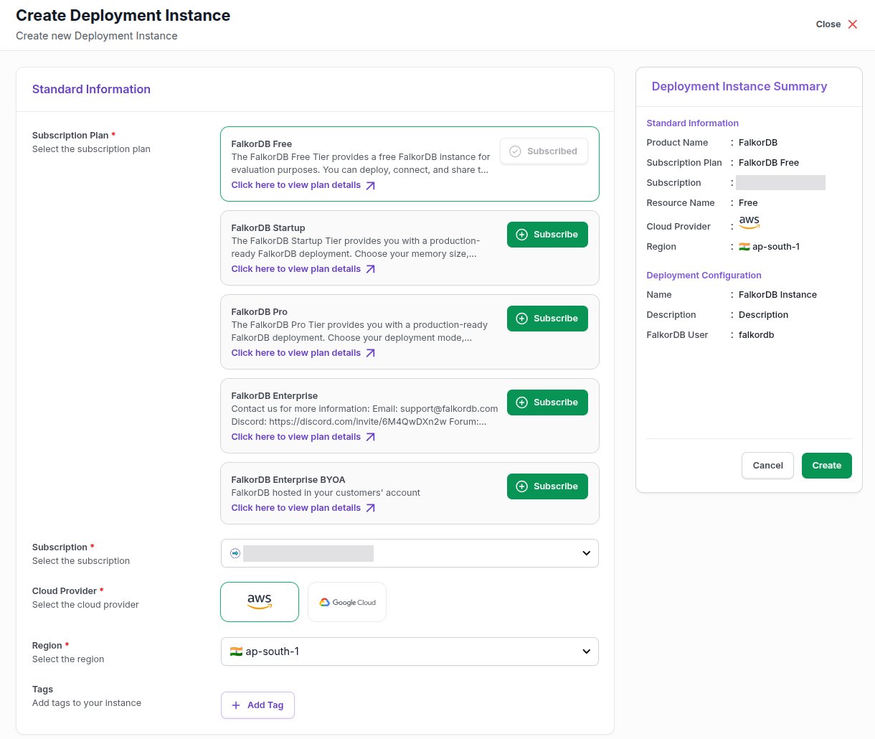This screenshot has height=739, width=875.
Task: Click 'FalkorDB Free' value in summary panel
Action: pyautogui.click(x=768, y=163)
